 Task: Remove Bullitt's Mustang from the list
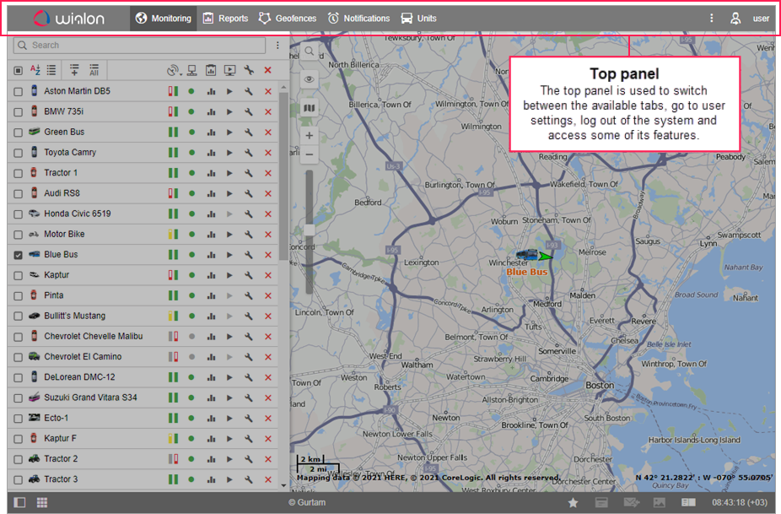click(268, 317)
